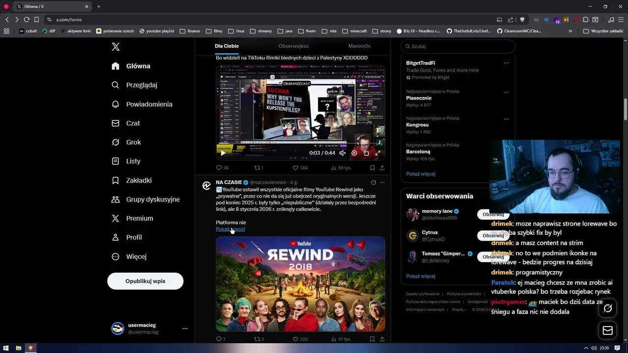
Task: Click Pokaż więcej under trends list
Action: pyautogui.click(x=420, y=174)
